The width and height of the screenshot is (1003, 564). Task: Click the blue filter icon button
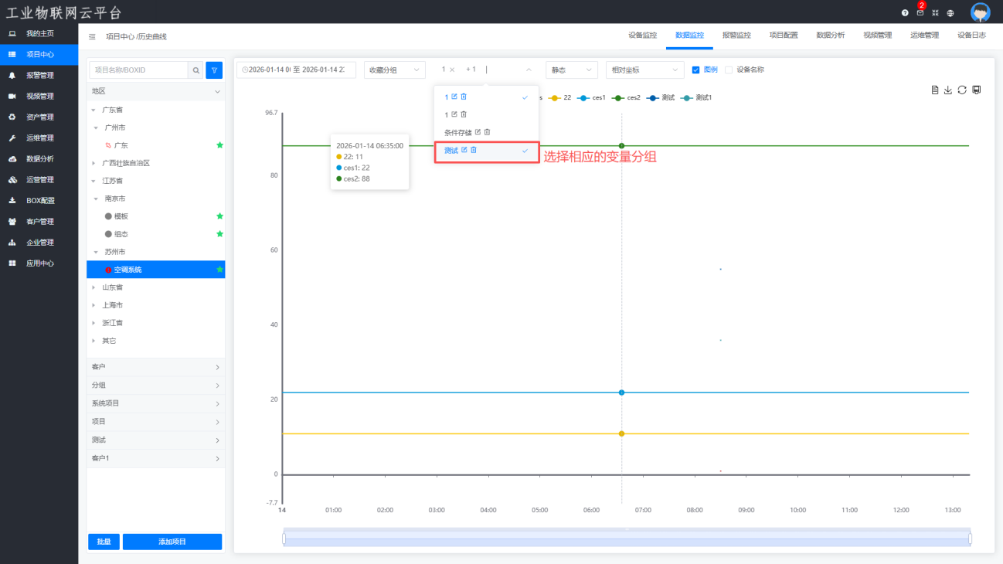214,70
